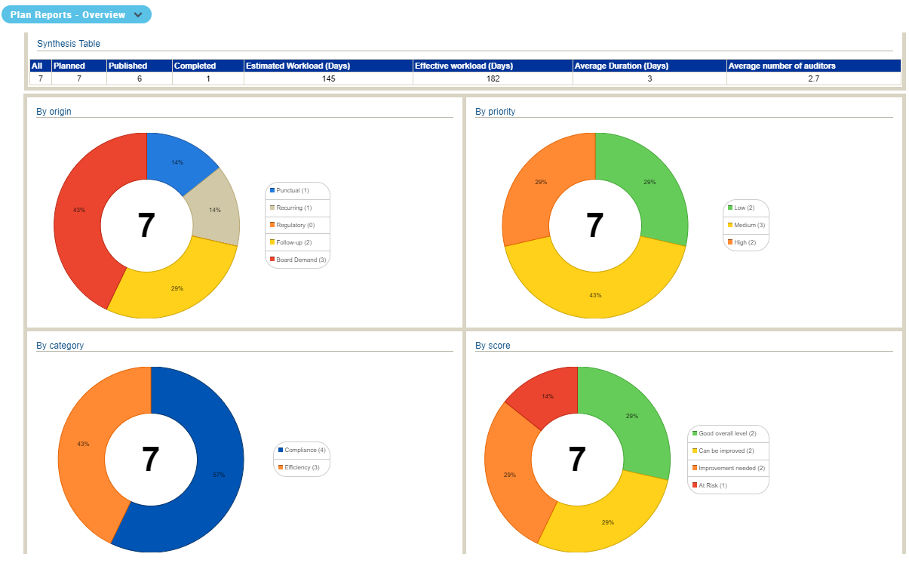Select the At Risk (1) legend item
The width and height of the screenshot is (909, 563).
(x=713, y=485)
